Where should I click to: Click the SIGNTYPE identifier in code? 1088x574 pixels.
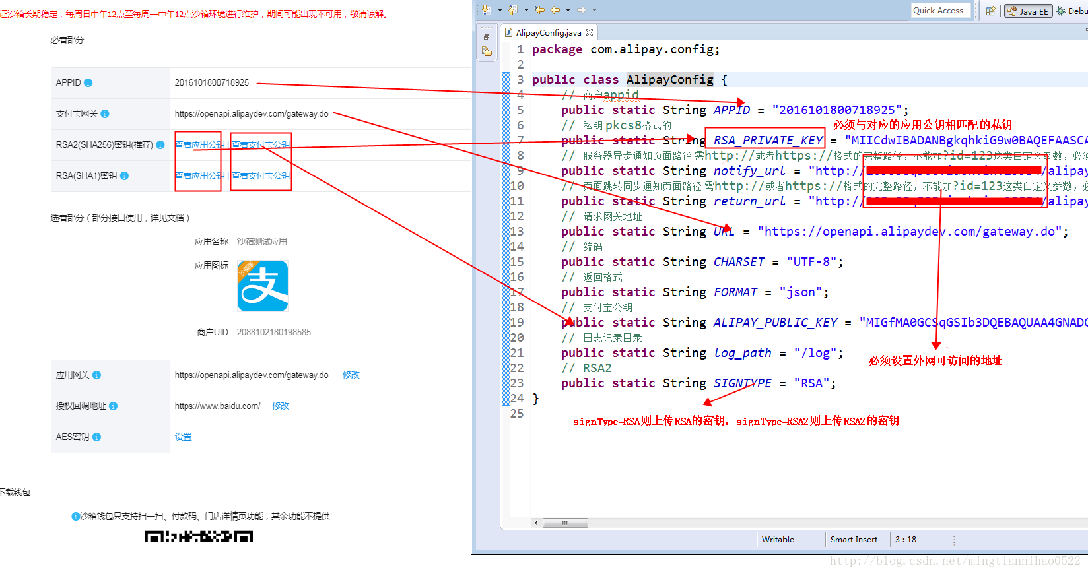(743, 383)
